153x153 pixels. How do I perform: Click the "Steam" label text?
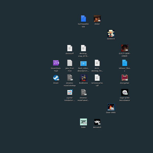[x=56, y=83]
